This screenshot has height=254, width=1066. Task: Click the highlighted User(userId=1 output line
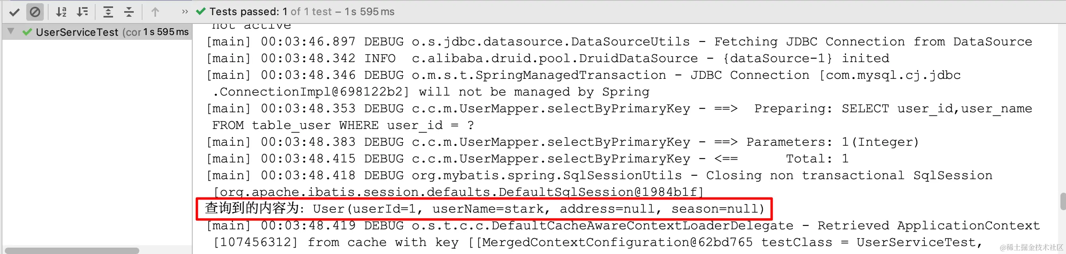484,209
